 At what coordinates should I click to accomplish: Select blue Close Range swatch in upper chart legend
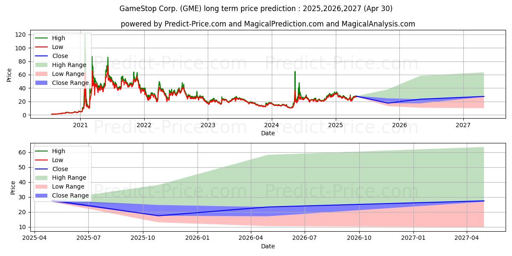42,83
